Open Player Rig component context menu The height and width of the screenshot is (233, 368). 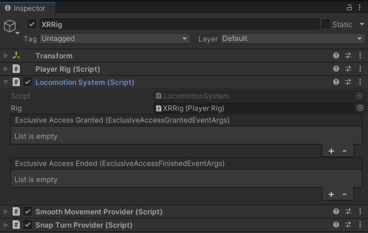click(360, 69)
